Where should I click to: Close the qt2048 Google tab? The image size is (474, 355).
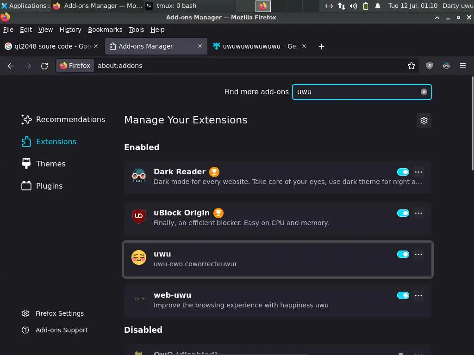coord(96,46)
